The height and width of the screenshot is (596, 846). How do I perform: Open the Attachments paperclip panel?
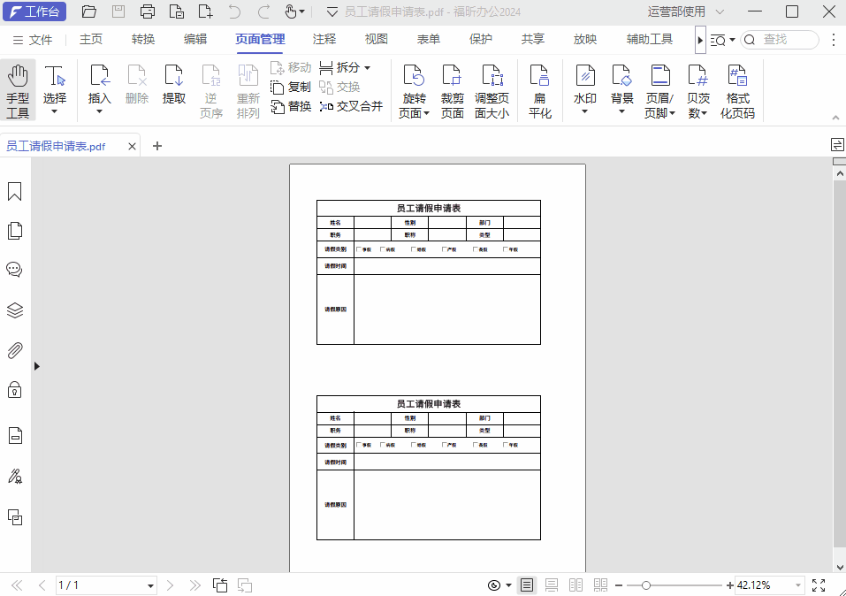(x=15, y=350)
